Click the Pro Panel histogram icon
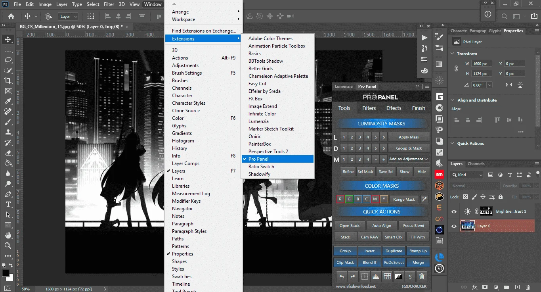 [376, 277]
